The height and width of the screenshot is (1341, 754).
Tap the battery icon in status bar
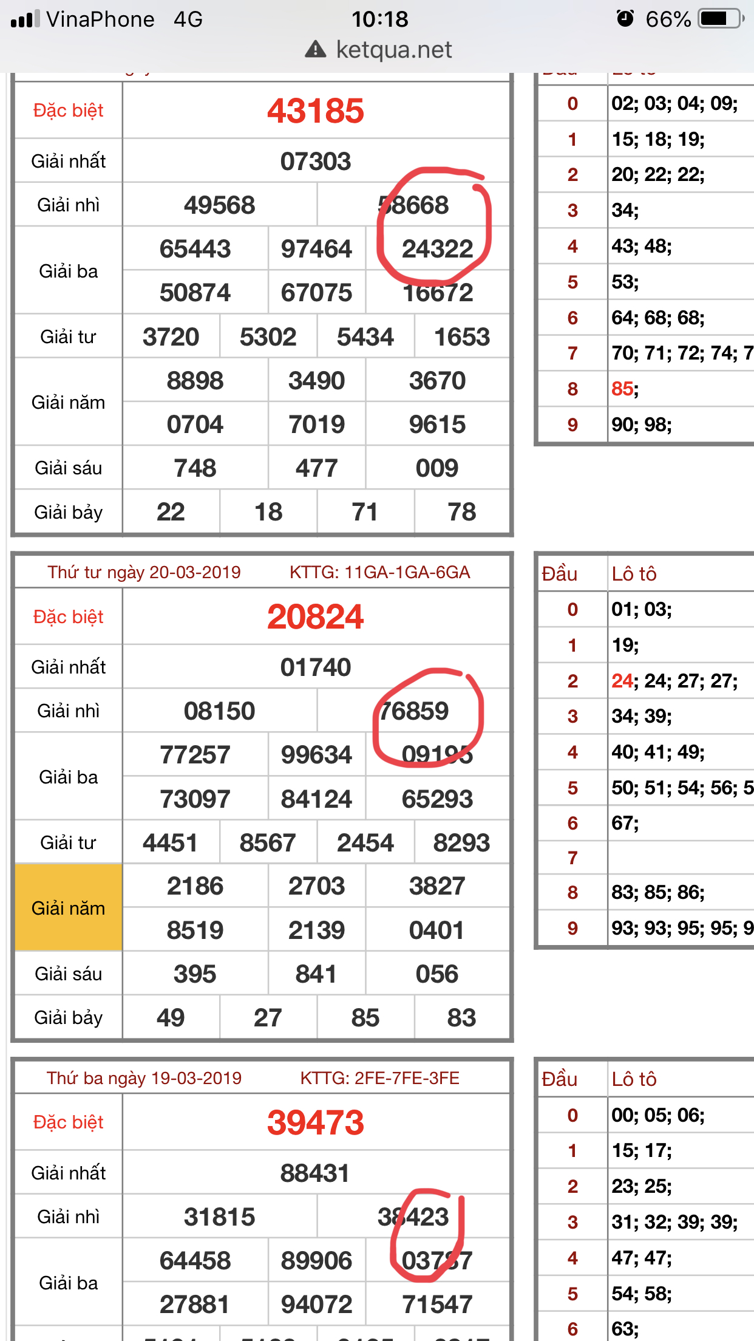[721, 19]
